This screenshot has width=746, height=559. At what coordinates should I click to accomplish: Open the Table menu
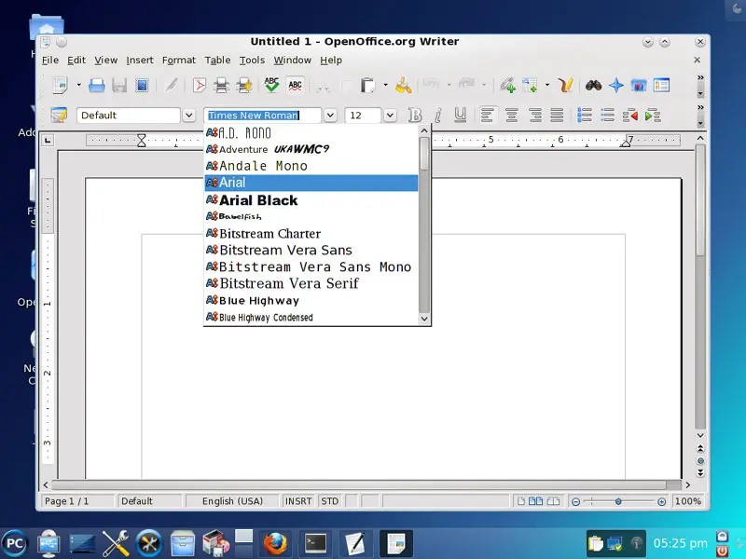tap(217, 61)
